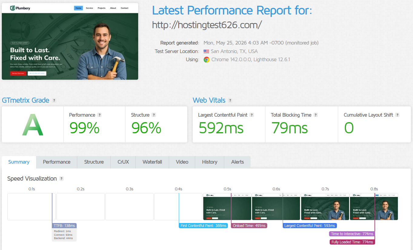Open the Performance tab

[57, 162]
